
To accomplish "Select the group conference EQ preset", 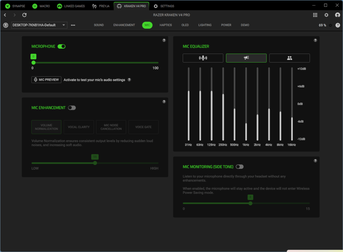I will pyautogui.click(x=289, y=58).
